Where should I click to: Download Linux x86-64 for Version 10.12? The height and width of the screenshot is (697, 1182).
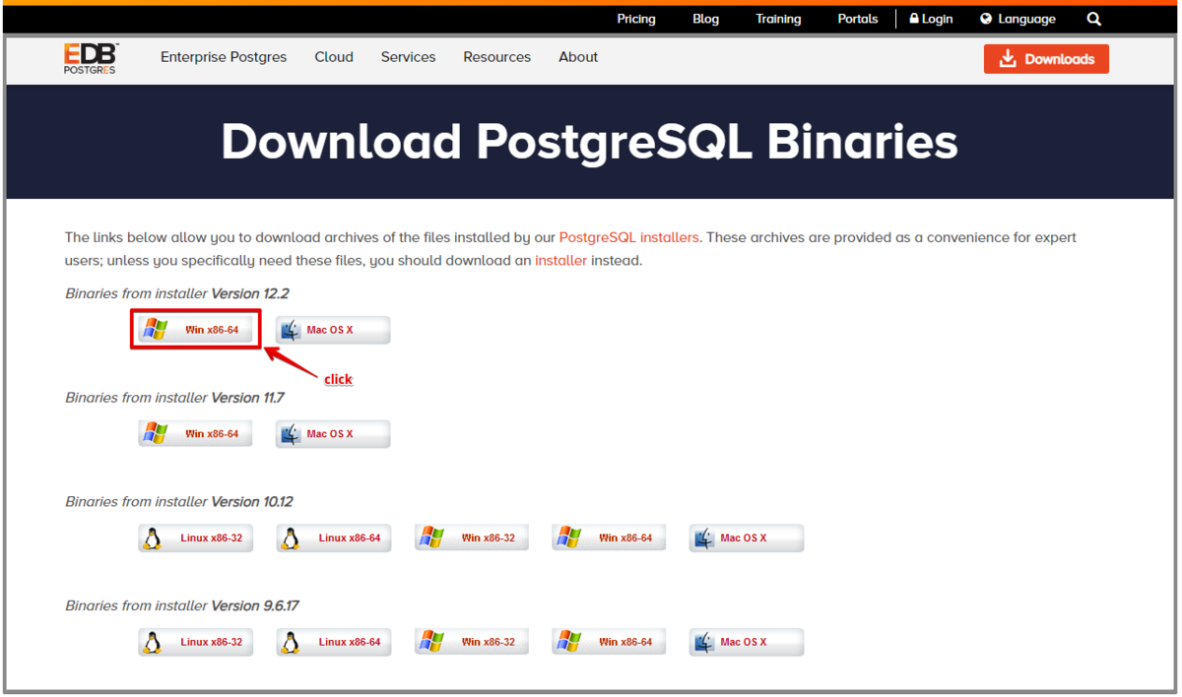point(333,538)
